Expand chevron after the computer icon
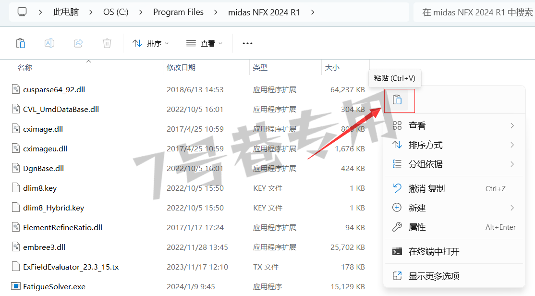The width and height of the screenshot is (535, 296). [40, 12]
